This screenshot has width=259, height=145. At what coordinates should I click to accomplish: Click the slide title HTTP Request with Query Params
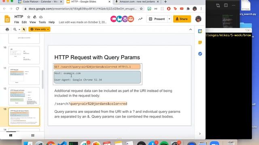[97, 57]
